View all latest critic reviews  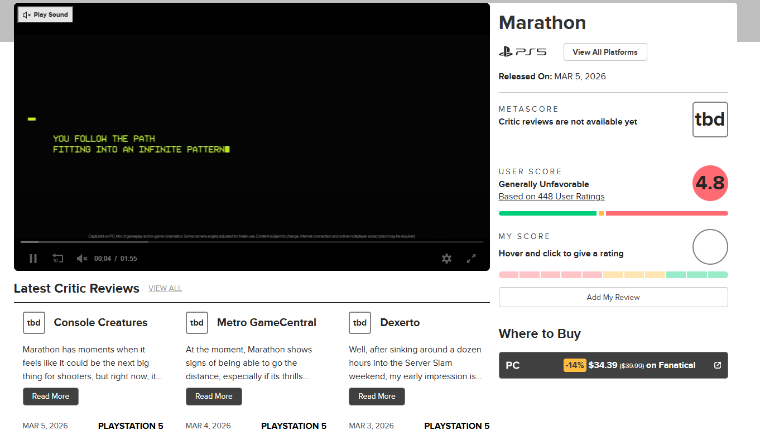coord(165,289)
